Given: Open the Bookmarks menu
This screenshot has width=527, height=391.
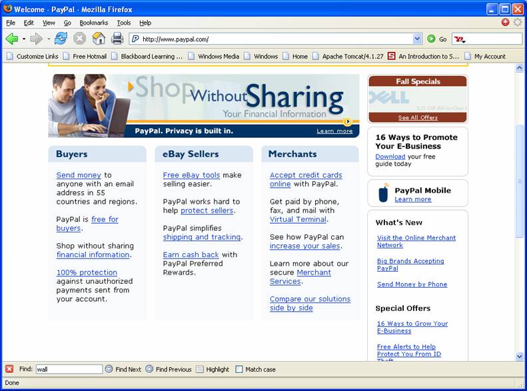Looking at the screenshot, I should click(94, 23).
